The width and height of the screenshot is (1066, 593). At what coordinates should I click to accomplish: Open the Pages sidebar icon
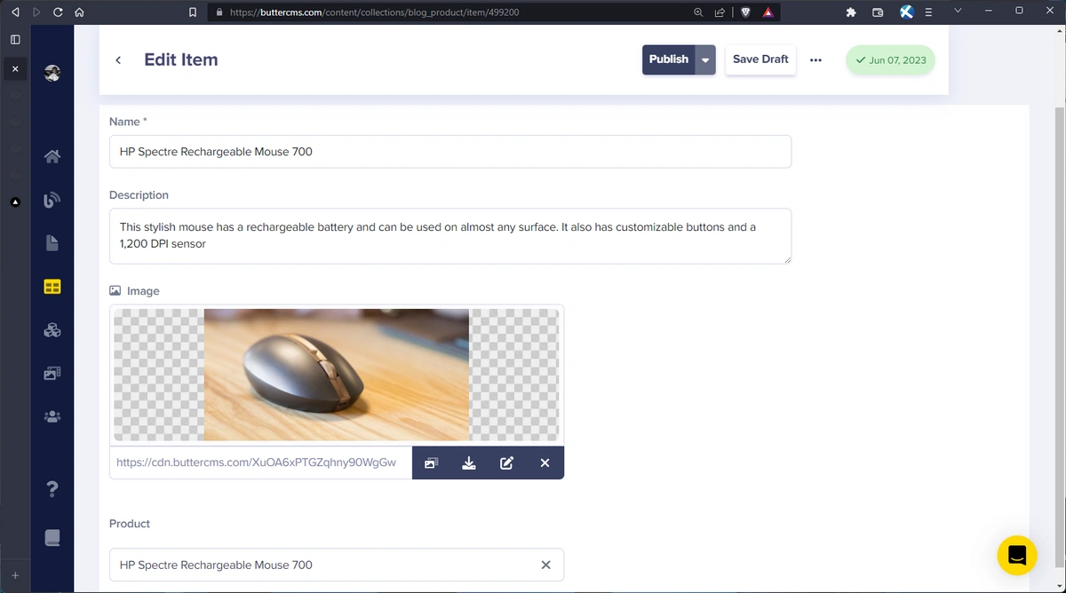tap(52, 243)
